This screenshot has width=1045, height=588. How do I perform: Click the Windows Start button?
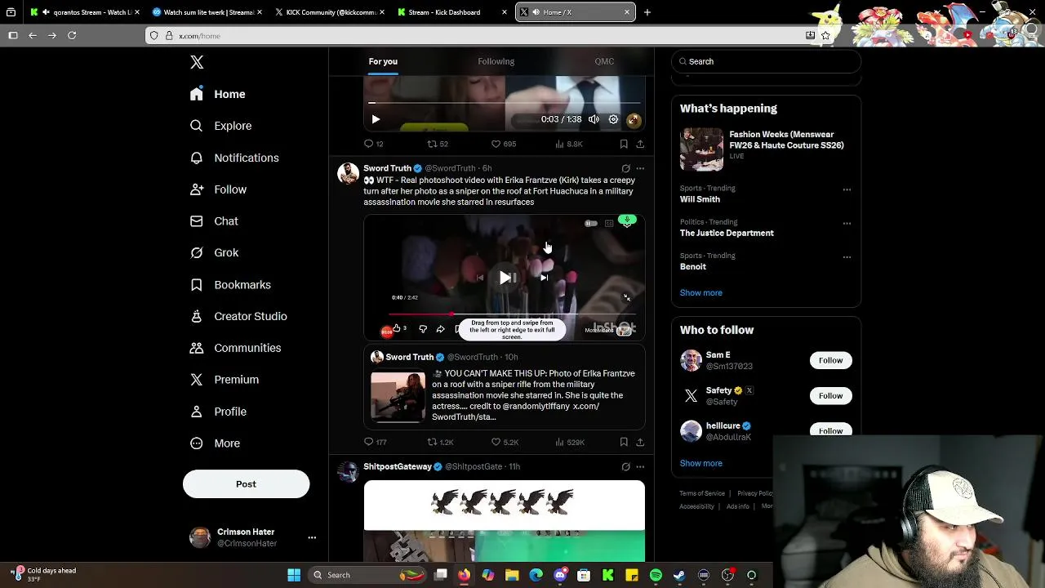[x=294, y=575]
